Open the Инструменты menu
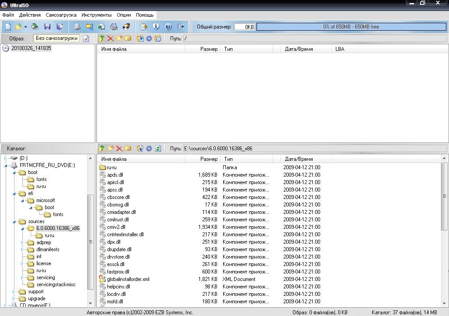Viewport: 449px width, 316px height. pyautogui.click(x=96, y=15)
